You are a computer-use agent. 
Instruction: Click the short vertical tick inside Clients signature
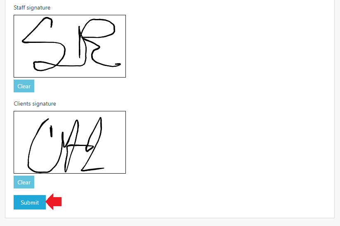coord(51,131)
